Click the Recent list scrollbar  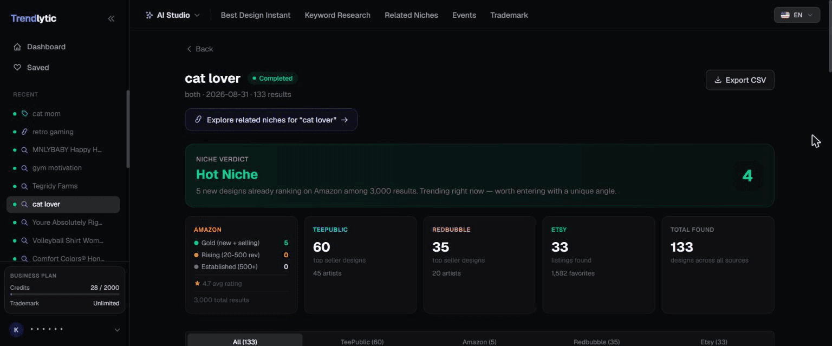click(x=128, y=129)
